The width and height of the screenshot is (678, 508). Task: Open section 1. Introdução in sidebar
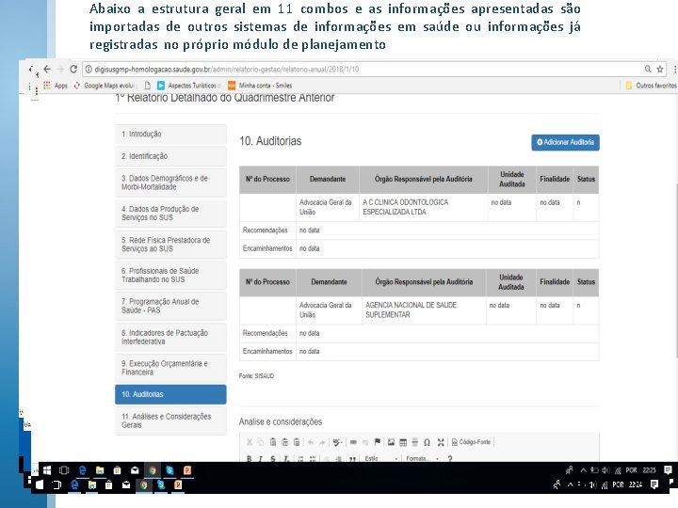[x=170, y=134]
